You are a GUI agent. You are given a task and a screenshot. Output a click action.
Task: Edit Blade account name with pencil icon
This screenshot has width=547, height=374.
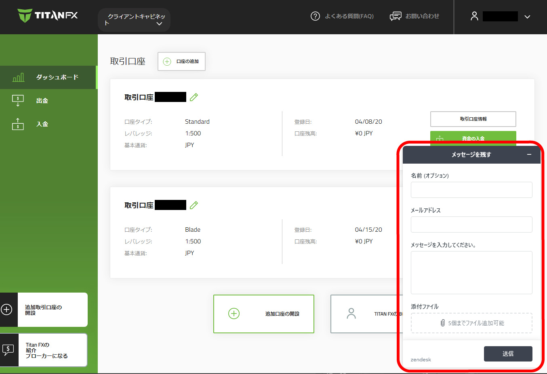pos(194,205)
